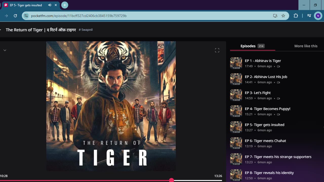Viewport: 324px width, 182px height.
Task: Restore down the browser window
Action: (315, 5)
